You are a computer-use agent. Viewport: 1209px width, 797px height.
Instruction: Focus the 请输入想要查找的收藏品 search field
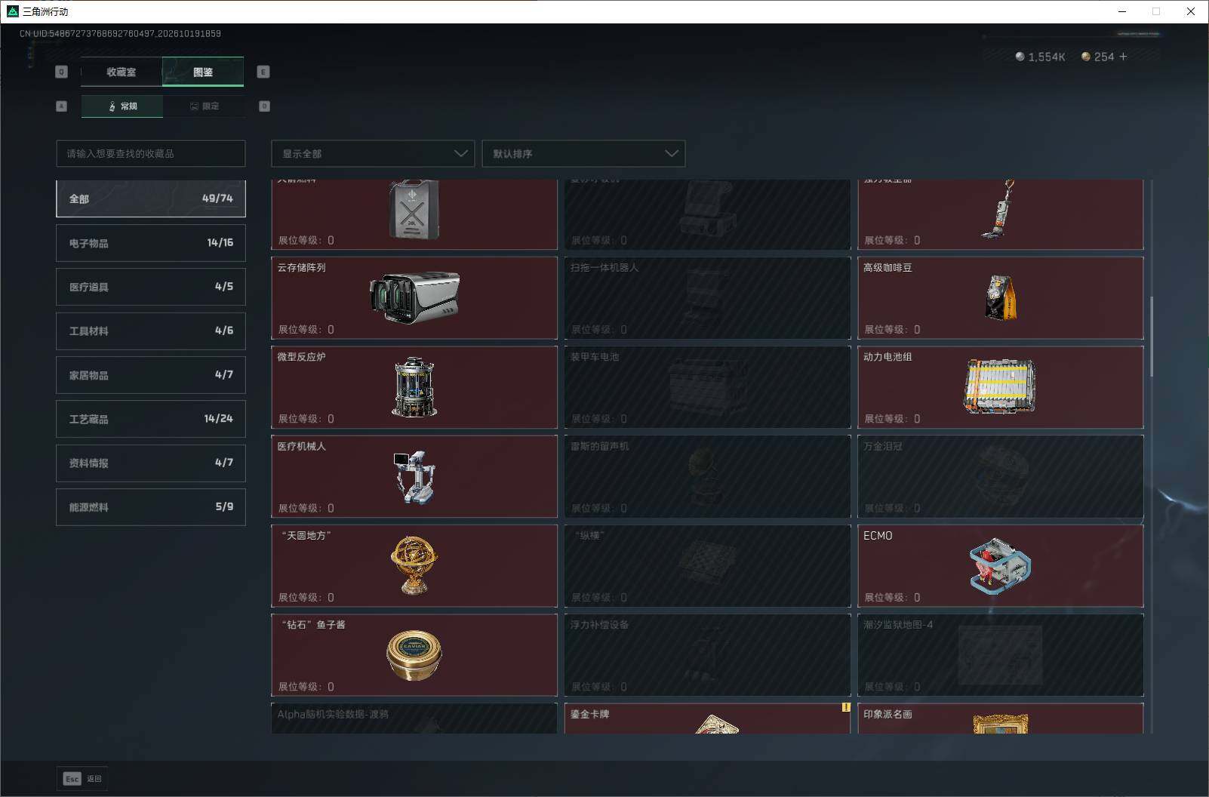pos(151,153)
